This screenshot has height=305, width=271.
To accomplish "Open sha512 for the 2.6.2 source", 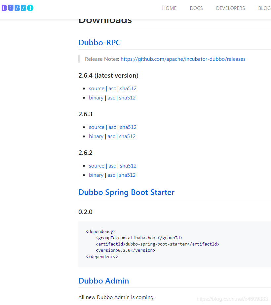I will pyautogui.click(x=128, y=166).
